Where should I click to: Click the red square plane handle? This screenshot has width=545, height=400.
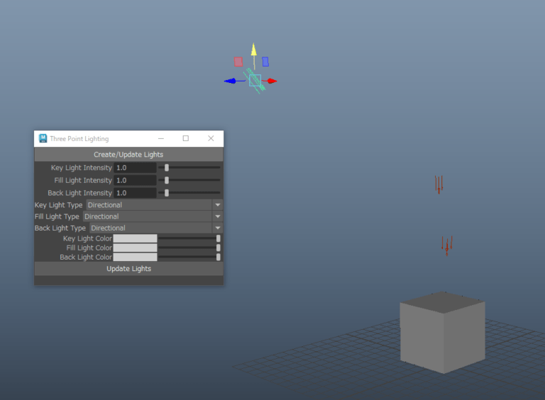238,62
